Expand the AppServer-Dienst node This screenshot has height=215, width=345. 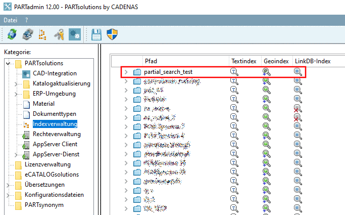tap(16, 155)
